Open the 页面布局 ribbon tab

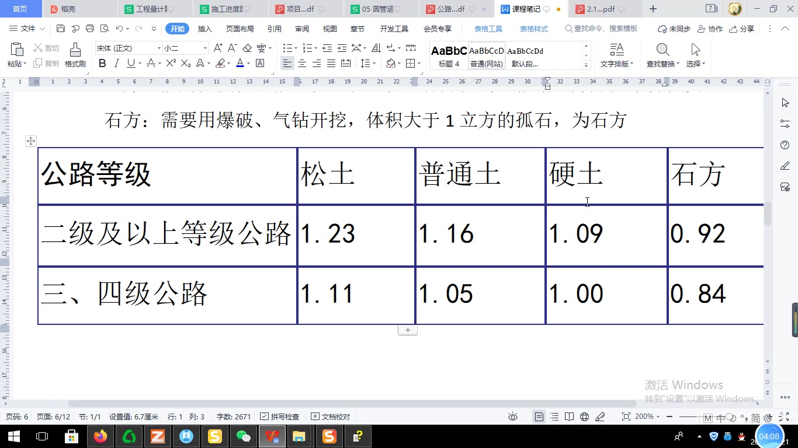pyautogui.click(x=240, y=29)
